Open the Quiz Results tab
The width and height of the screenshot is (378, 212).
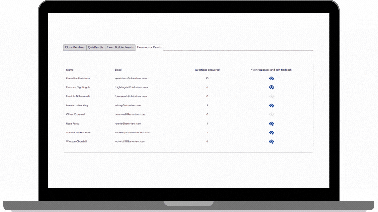point(95,47)
